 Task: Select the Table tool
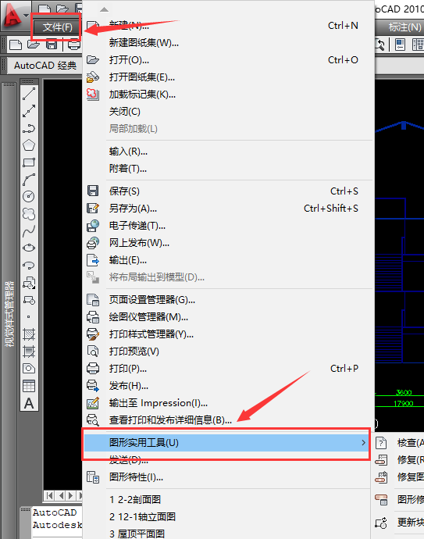click(x=29, y=386)
